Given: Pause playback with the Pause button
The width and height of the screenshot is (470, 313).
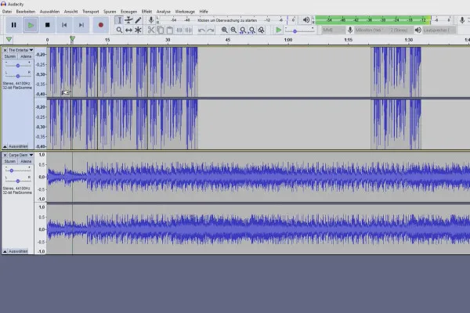Looking at the screenshot, I should point(14,25).
